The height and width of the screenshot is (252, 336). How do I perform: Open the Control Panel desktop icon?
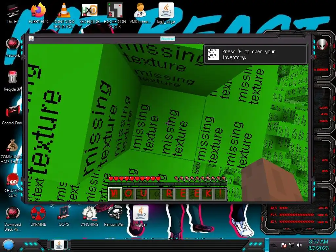[x=12, y=115]
